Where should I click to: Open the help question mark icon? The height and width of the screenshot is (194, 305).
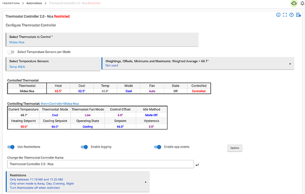291,15
